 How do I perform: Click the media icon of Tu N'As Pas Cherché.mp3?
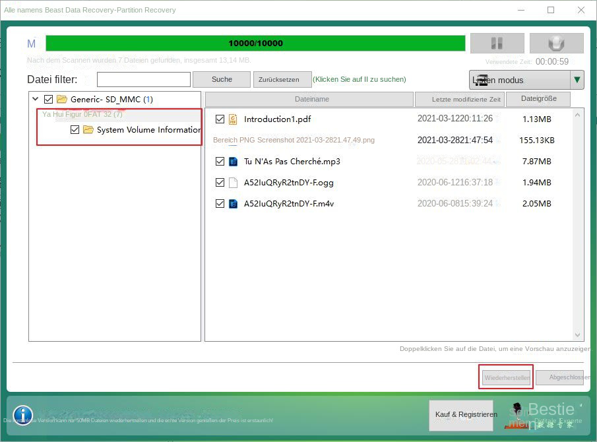[233, 162]
